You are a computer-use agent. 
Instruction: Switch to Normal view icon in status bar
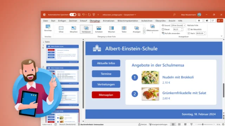[173, 125]
